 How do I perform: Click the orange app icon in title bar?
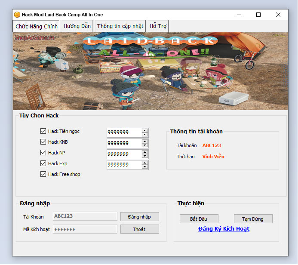point(17,15)
